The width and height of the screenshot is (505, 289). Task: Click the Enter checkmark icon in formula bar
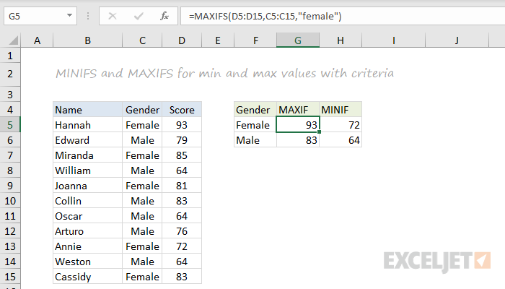click(x=139, y=16)
